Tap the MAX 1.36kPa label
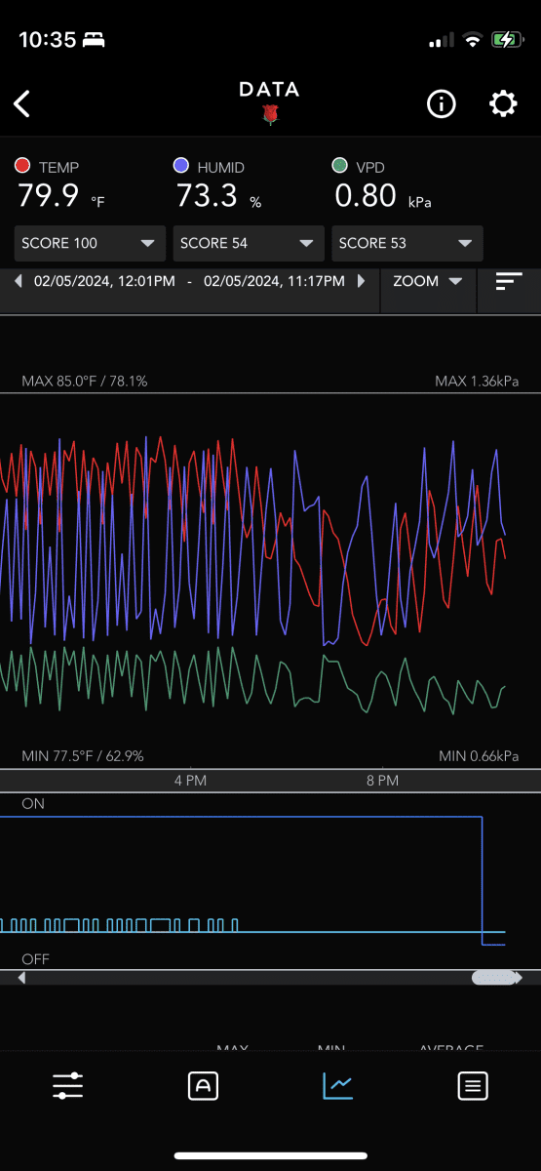541x1171 pixels. [x=477, y=381]
